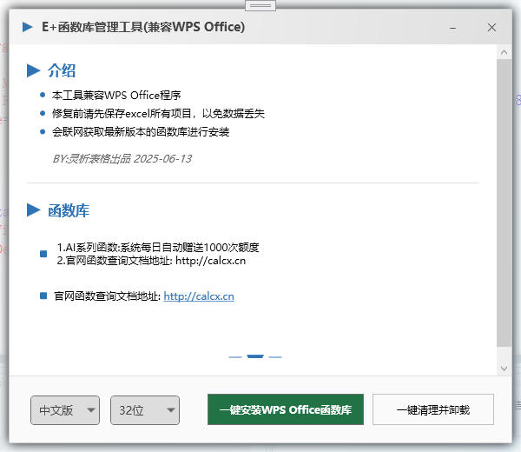Open the http://calcx.cn hyperlink
The height and width of the screenshot is (452, 521).
coord(199,296)
